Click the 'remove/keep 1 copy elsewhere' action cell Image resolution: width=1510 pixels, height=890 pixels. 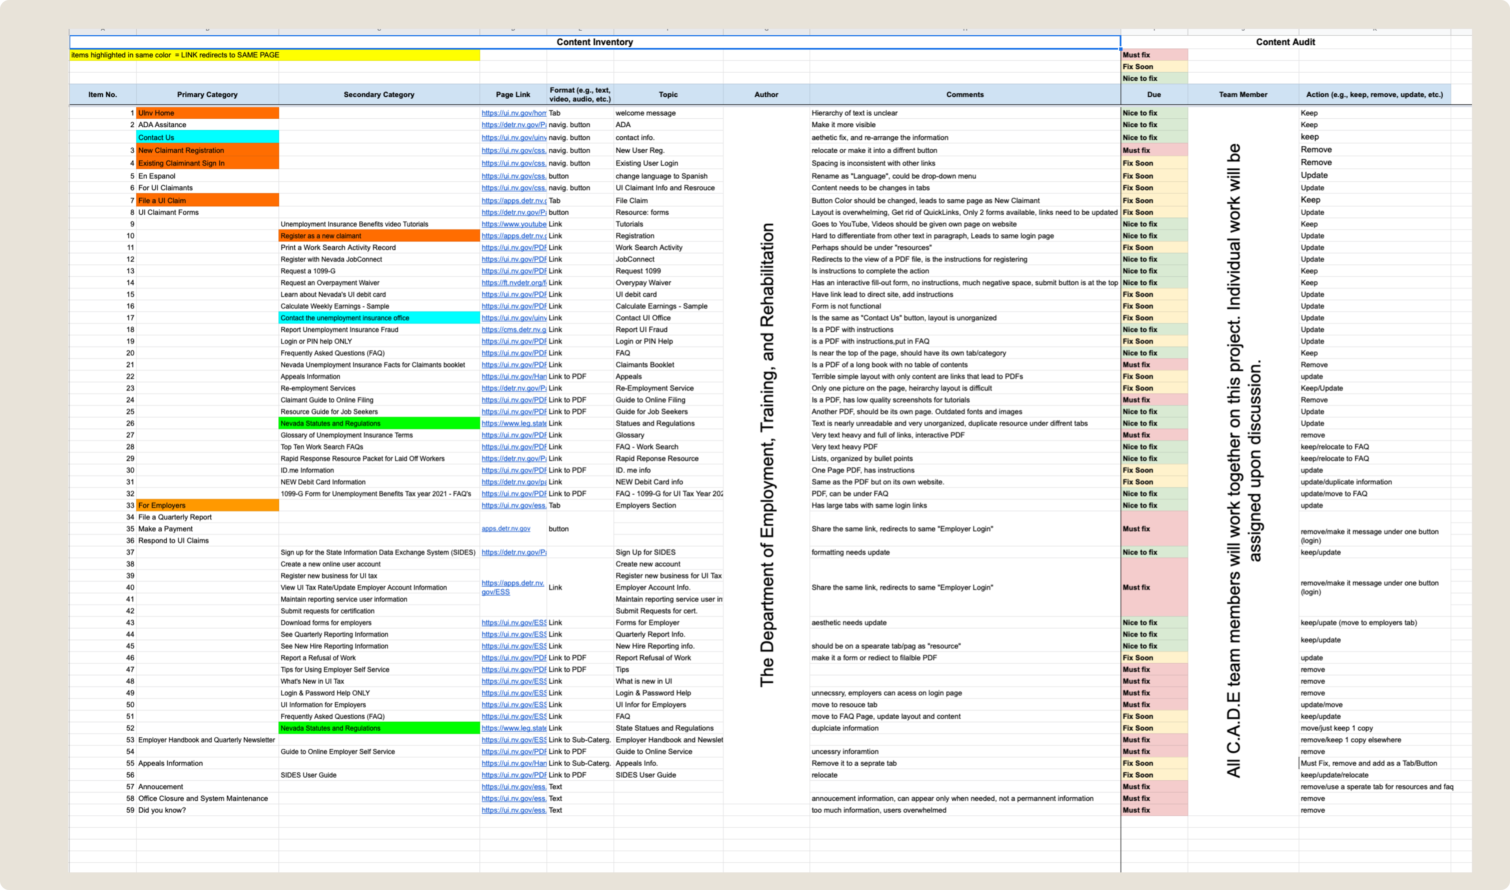1374,740
